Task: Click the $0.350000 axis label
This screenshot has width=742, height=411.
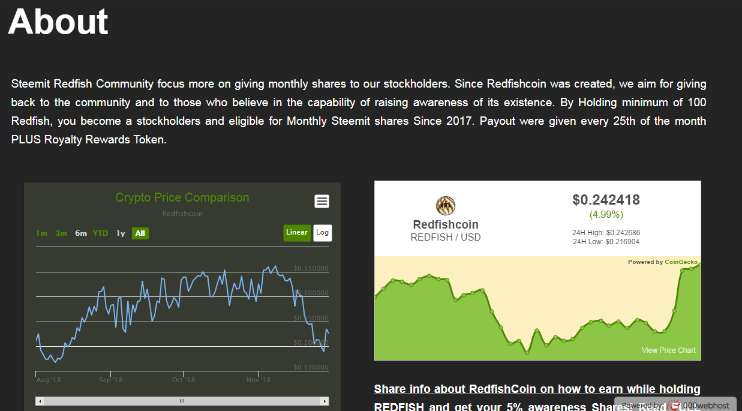Action: (311, 268)
